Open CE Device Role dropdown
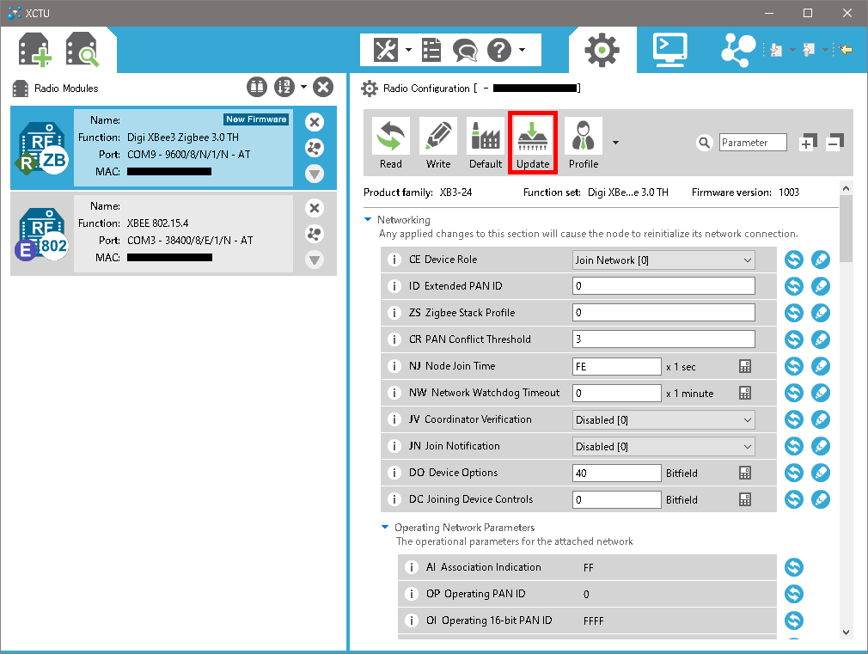Screen dimensions: 868x654 tap(663, 260)
